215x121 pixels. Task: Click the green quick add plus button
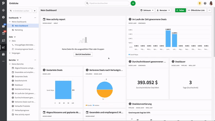point(133,3)
